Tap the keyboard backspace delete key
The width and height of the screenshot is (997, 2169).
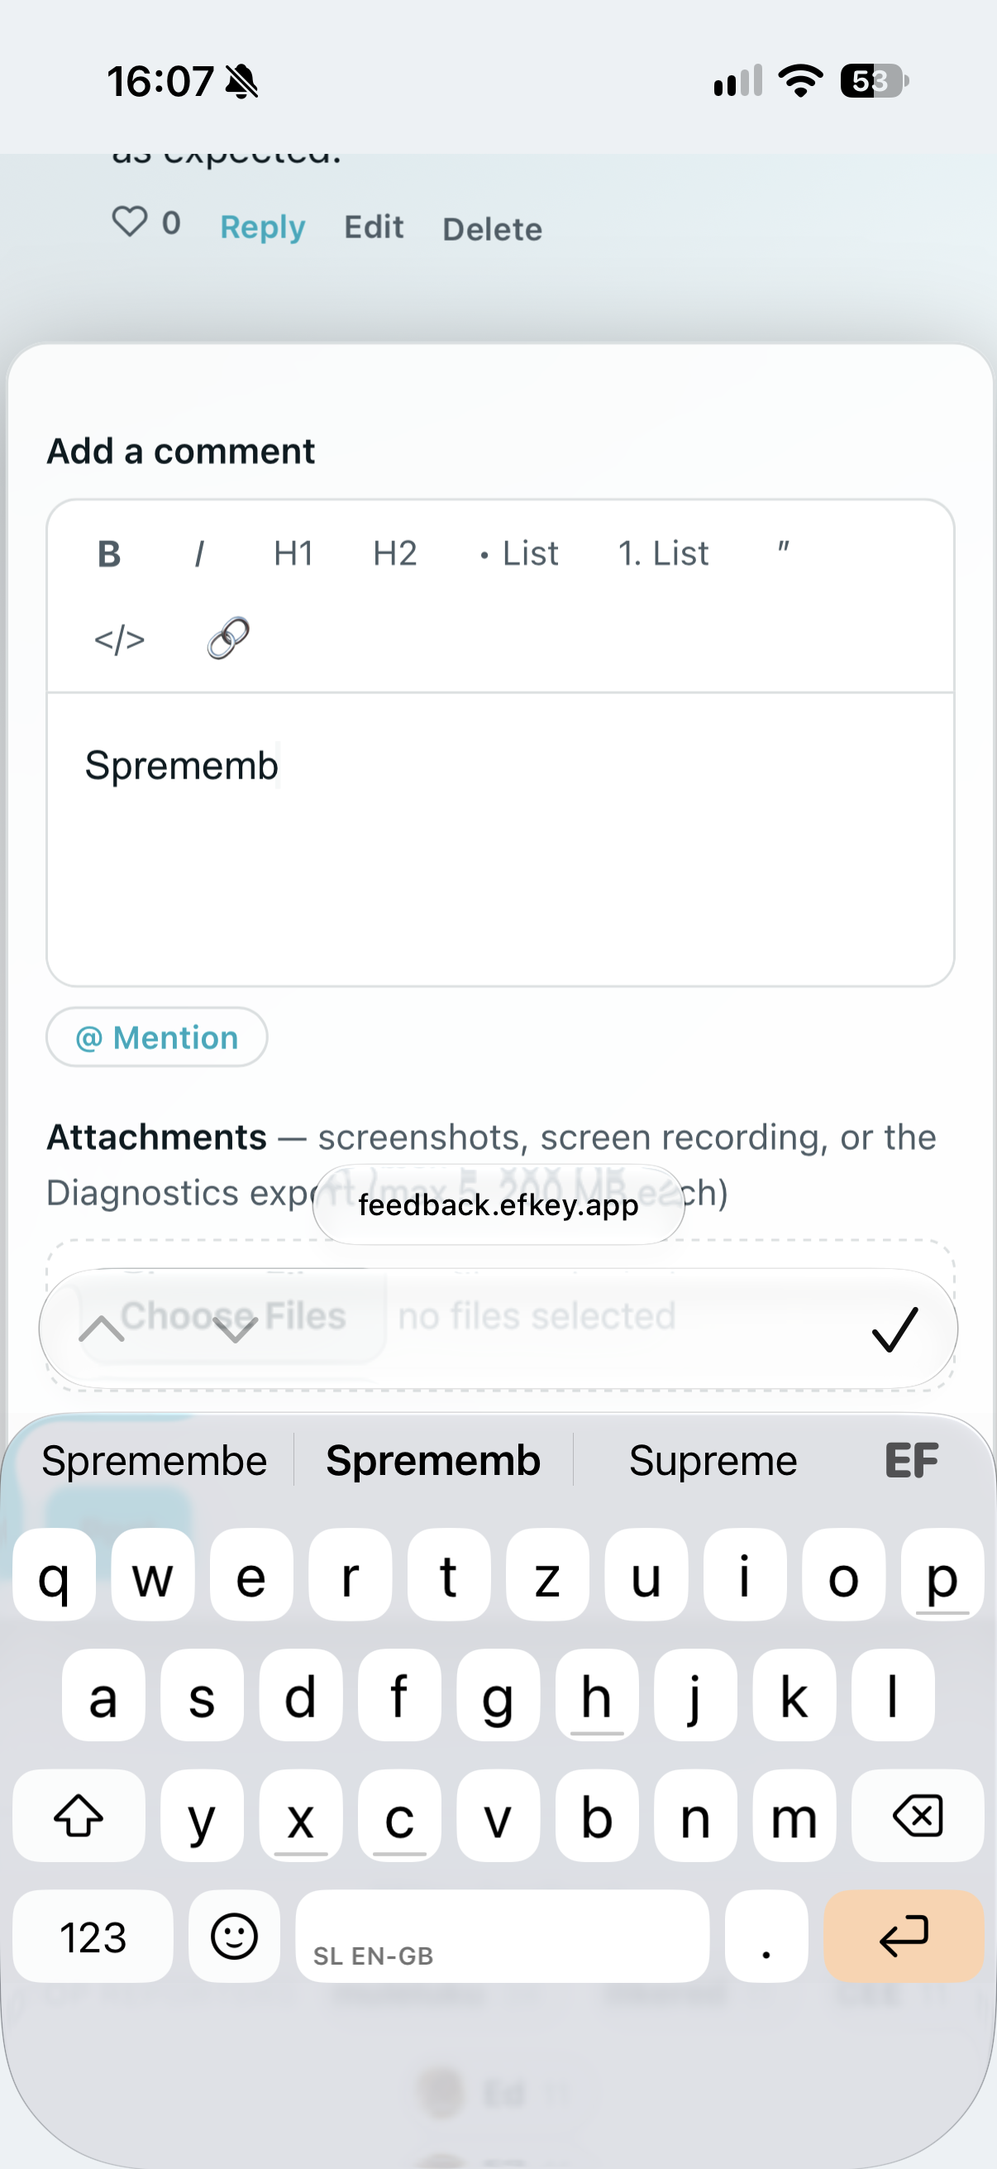(918, 1817)
